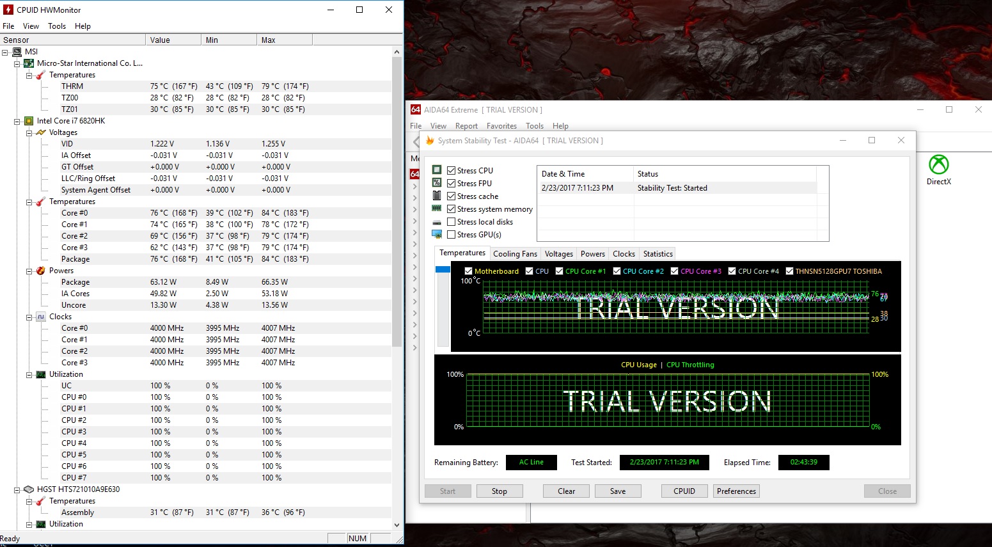Click the Intel Core i7 6820HK chip icon
The height and width of the screenshot is (547, 992).
tap(29, 121)
